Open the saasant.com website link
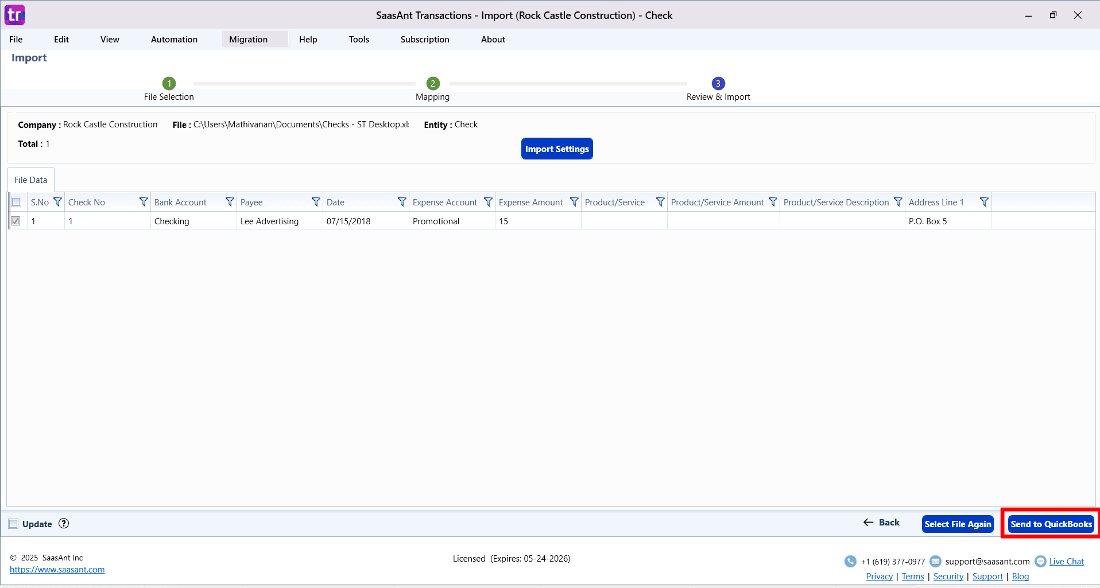 pos(57,570)
